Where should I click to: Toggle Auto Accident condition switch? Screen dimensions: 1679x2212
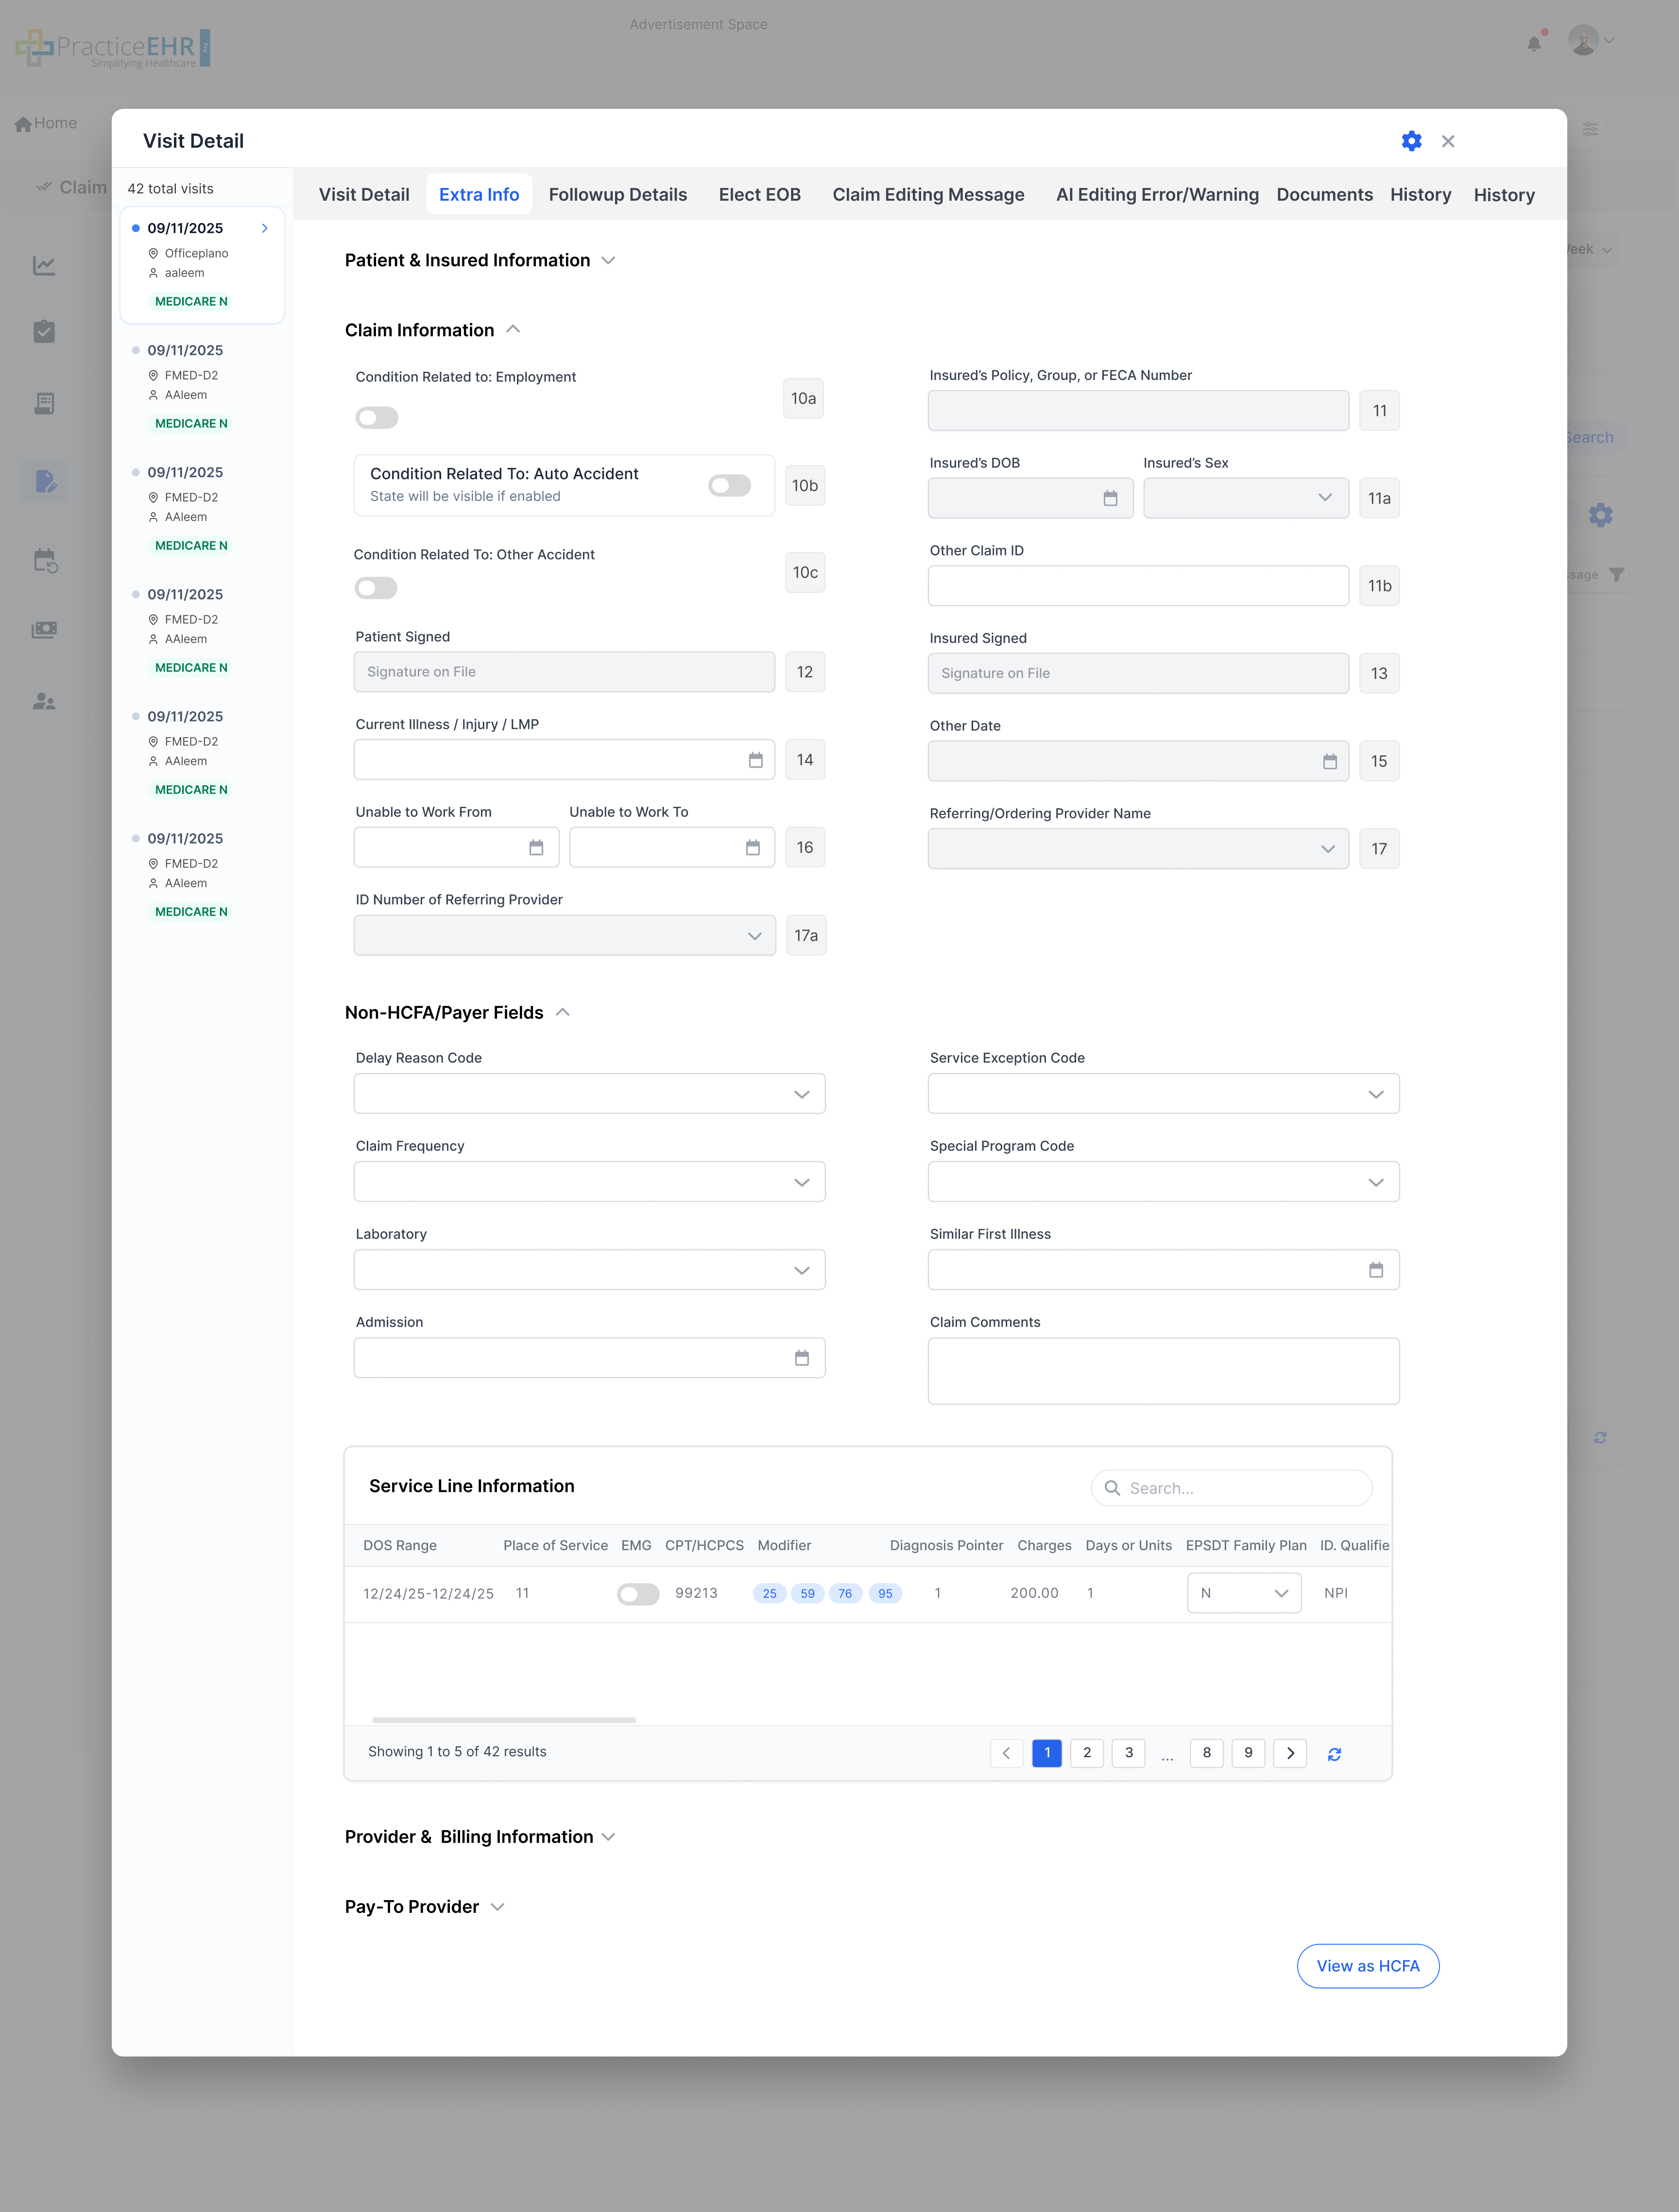tap(729, 486)
